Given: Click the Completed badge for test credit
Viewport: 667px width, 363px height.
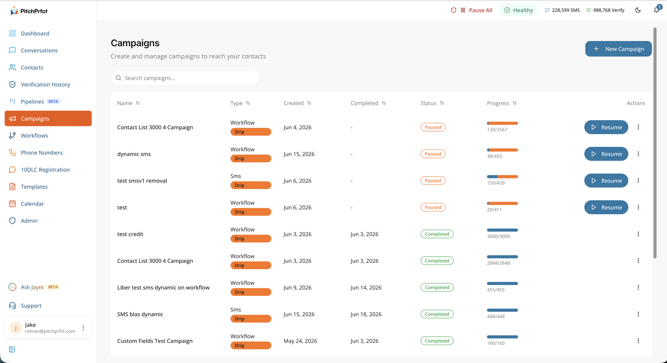Looking at the screenshot, I should [437, 234].
